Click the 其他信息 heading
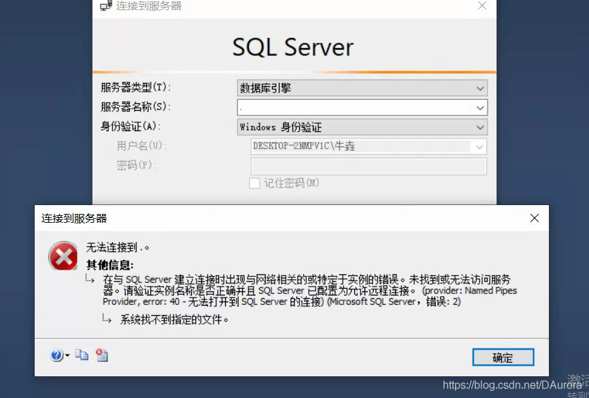Screen dimensions: 589x398 click(x=110, y=265)
